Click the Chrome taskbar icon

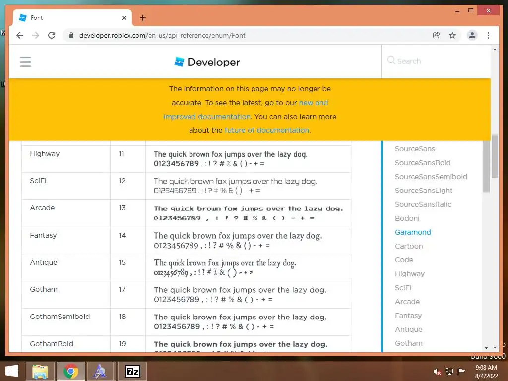(71, 371)
